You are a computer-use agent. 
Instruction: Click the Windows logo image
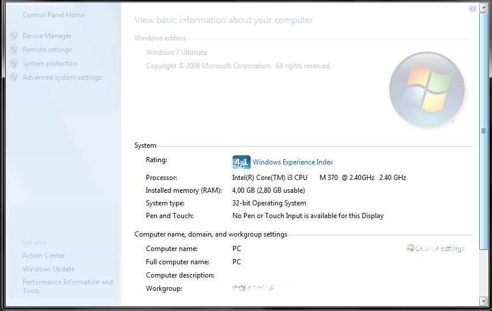(x=427, y=89)
